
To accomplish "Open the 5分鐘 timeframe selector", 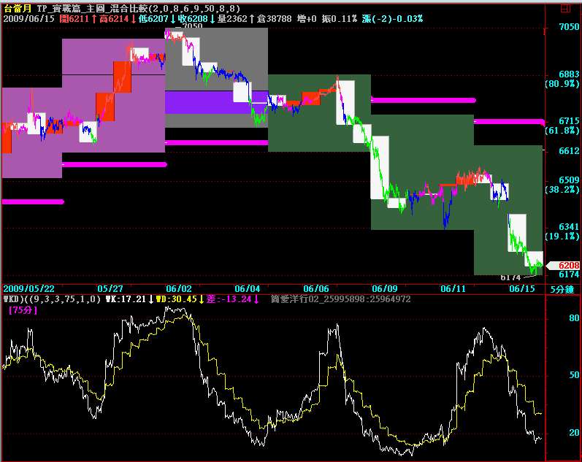I will point(563,289).
